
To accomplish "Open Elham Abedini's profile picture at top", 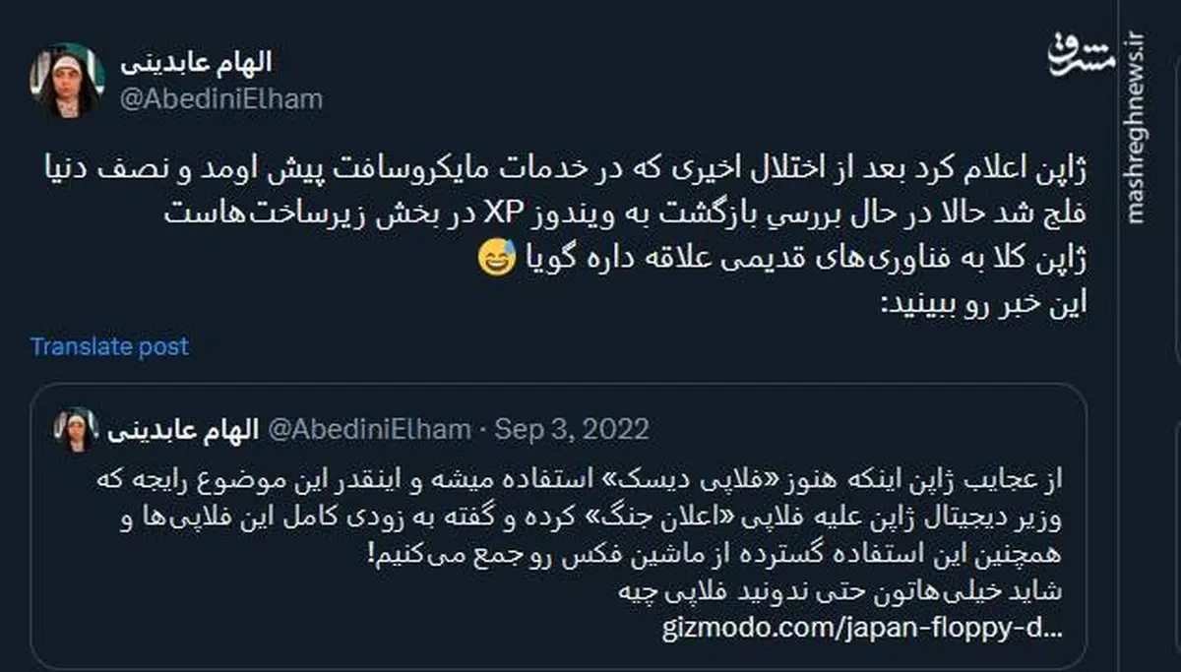I will pyautogui.click(x=67, y=81).
